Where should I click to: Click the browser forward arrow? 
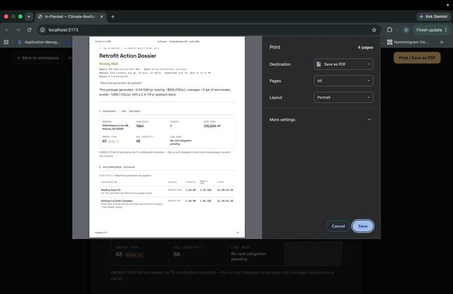point(18,30)
